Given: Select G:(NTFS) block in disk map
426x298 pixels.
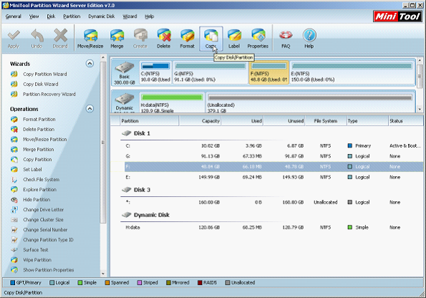Looking at the screenshot, I should pyautogui.click(x=210, y=72).
